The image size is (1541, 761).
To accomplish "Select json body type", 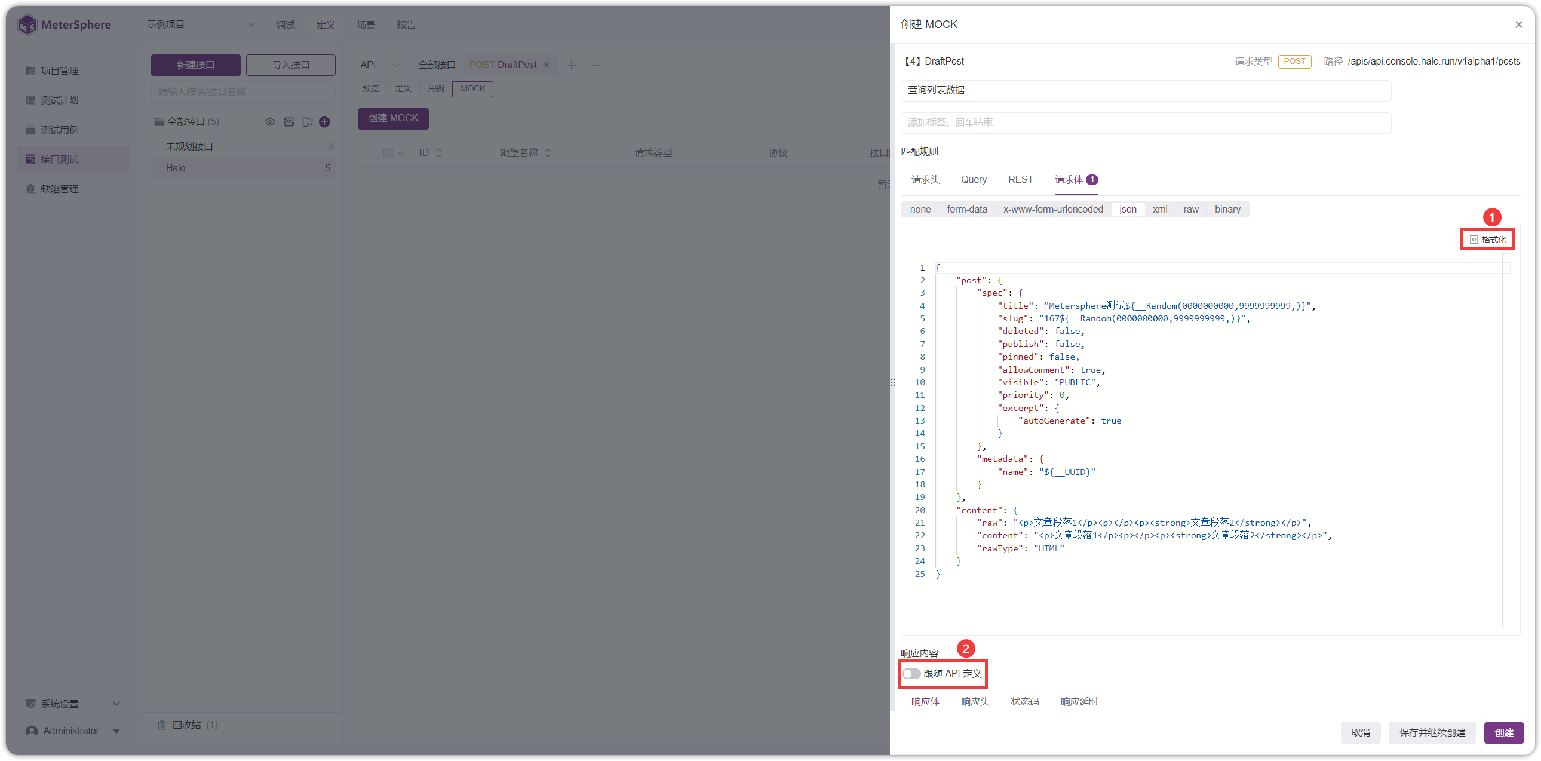I will click(1128, 210).
